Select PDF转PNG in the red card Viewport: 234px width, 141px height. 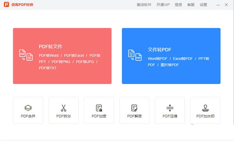click(x=61, y=62)
